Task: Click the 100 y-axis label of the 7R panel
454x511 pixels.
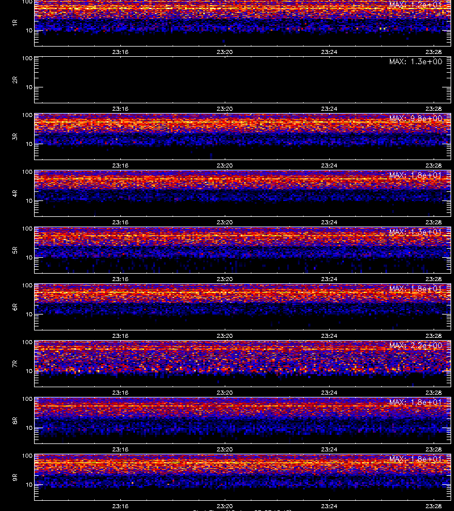Action: click(x=27, y=342)
